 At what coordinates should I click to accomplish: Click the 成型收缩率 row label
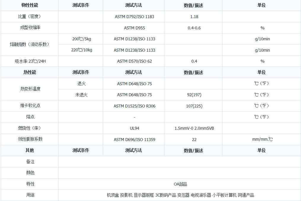(x=30, y=28)
